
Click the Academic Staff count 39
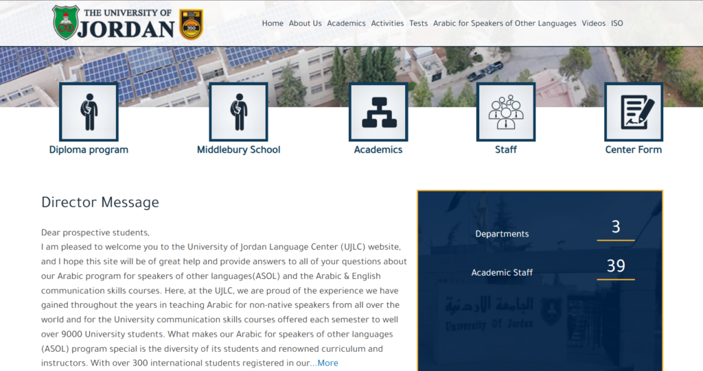616,266
